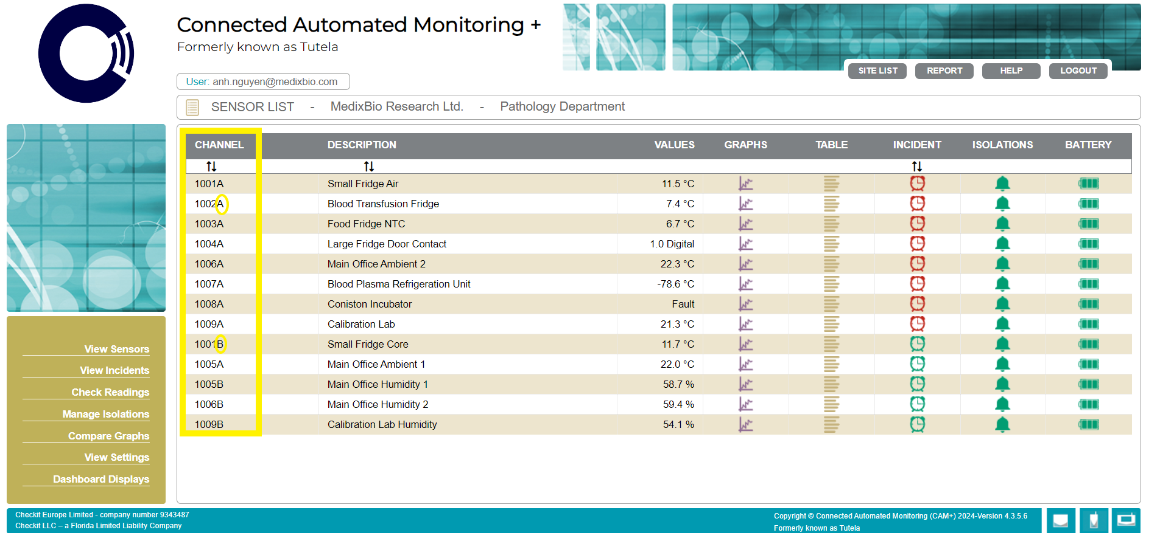Go to Compare Graphs in sidebar

coord(108,436)
